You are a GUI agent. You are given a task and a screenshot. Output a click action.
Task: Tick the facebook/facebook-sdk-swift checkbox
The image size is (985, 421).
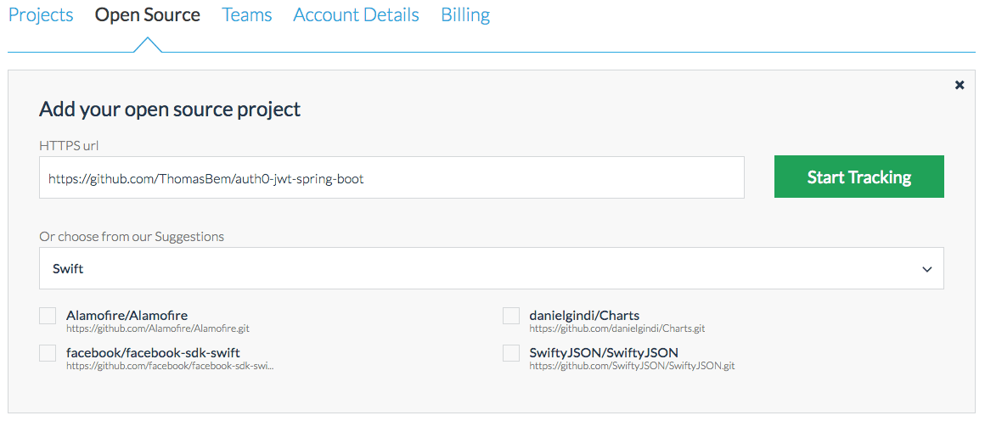[x=48, y=353]
